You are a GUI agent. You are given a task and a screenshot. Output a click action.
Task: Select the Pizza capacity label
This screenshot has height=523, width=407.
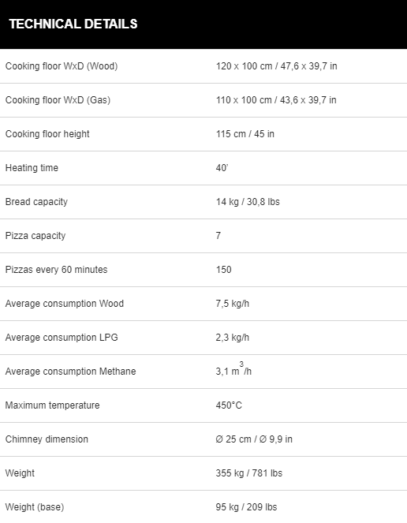[35, 236]
